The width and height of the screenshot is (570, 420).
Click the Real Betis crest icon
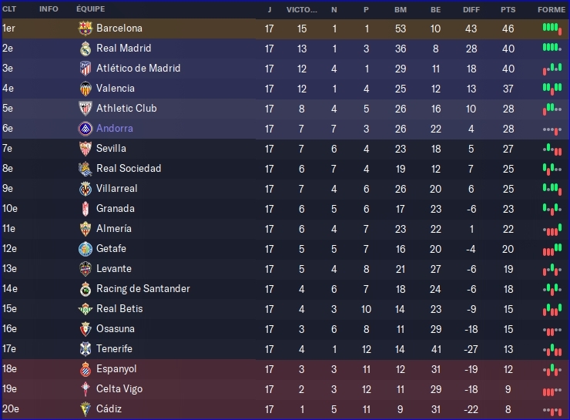click(x=85, y=309)
